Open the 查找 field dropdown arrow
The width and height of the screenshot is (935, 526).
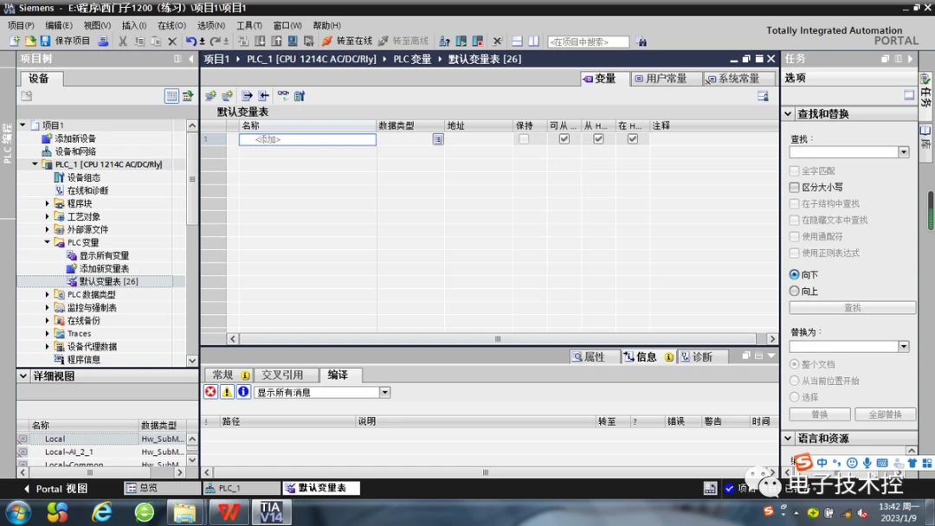coord(904,152)
